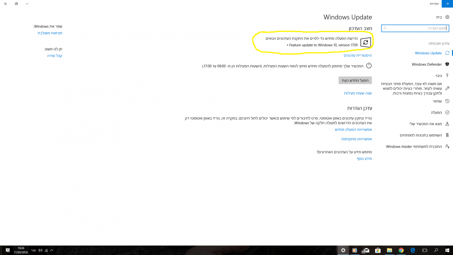Launch Microsoft Edge from the taskbar

413,250
